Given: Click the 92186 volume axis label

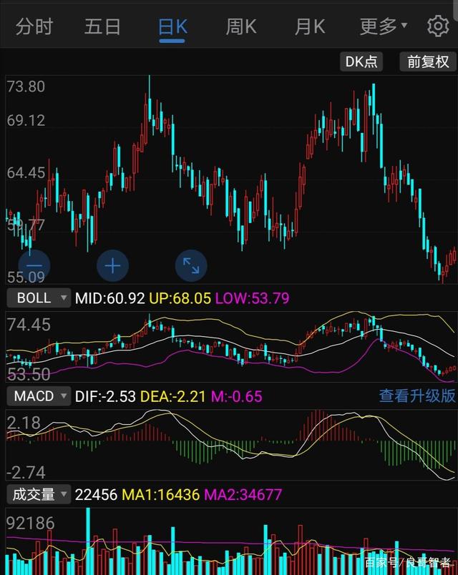Looking at the screenshot, I should click(31, 523).
